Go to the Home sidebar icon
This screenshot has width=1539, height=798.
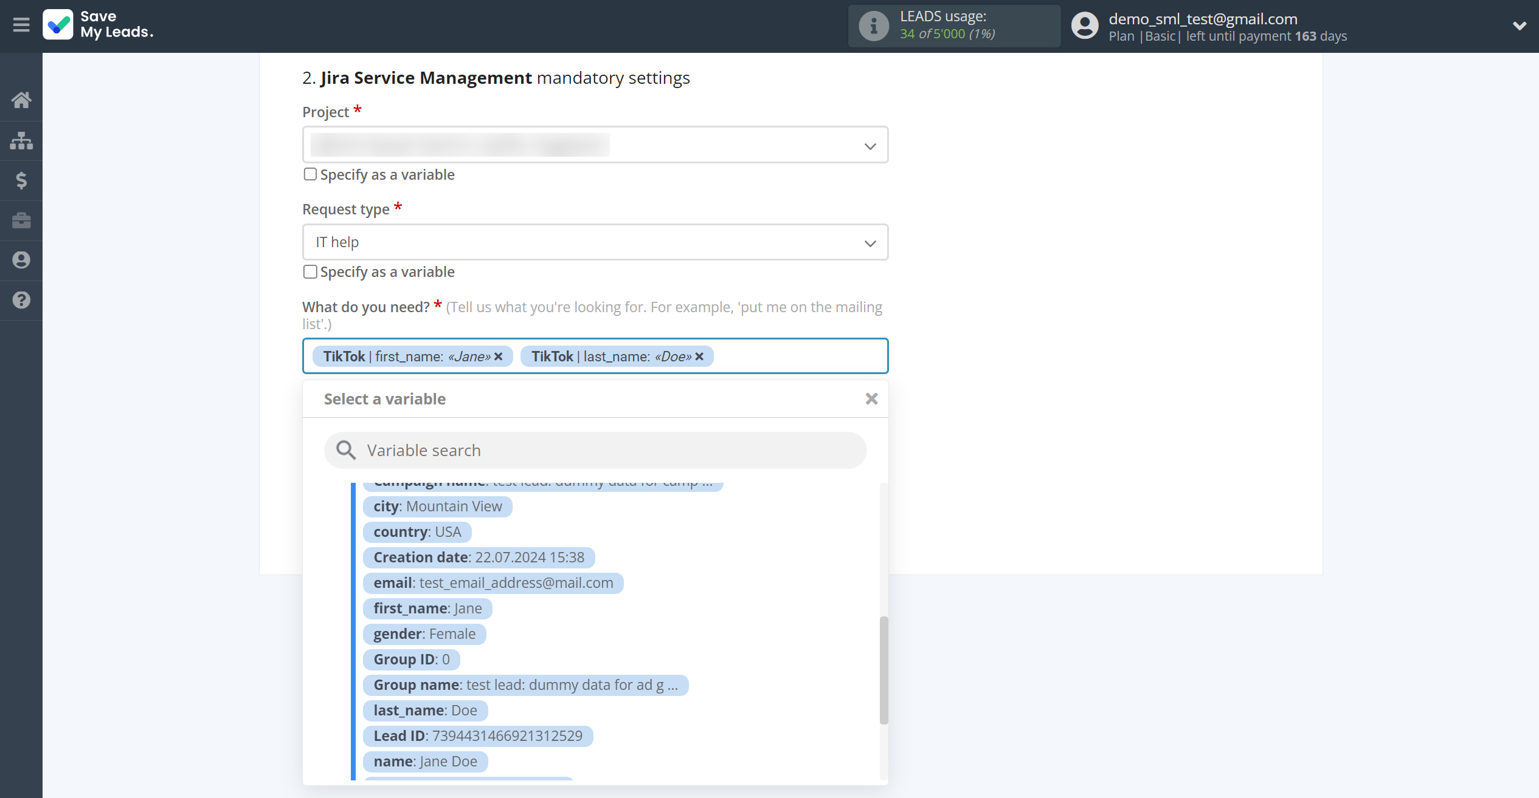21,100
